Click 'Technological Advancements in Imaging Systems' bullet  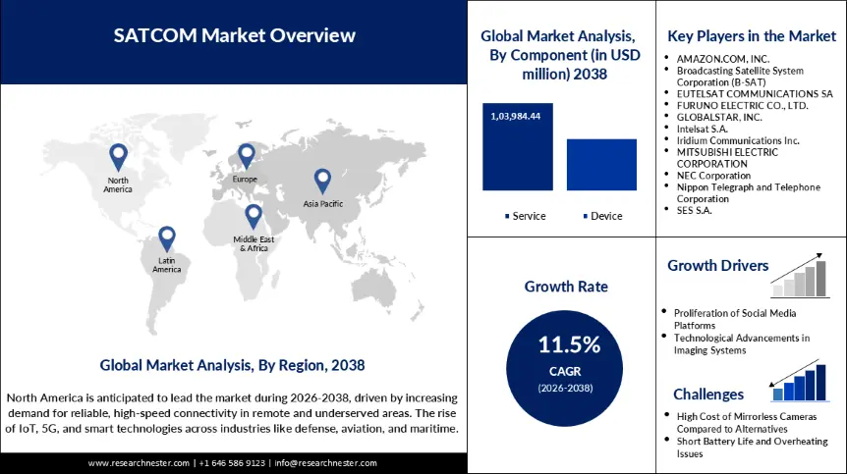coord(742,344)
